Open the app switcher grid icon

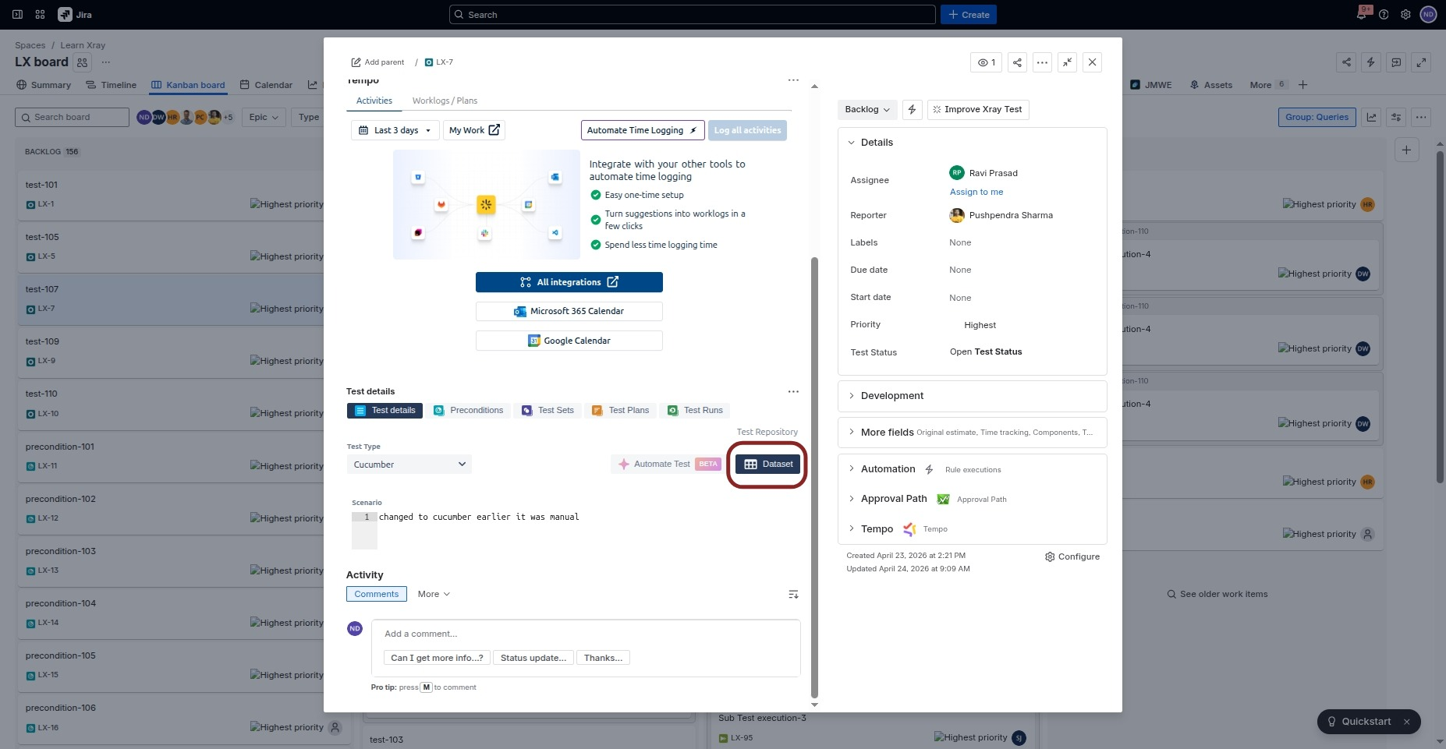40,15
